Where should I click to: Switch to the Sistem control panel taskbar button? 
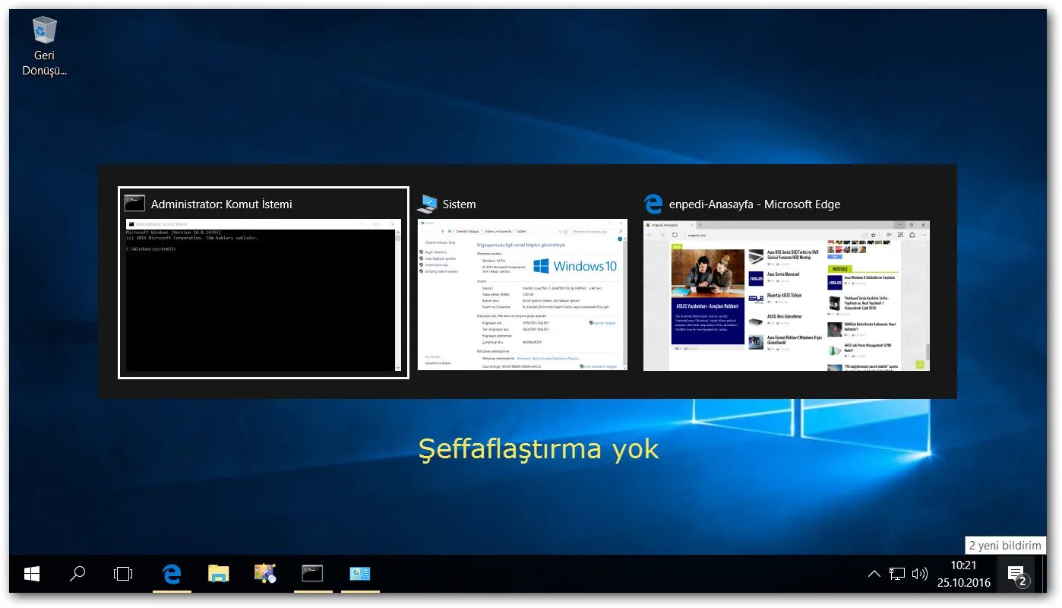click(360, 574)
